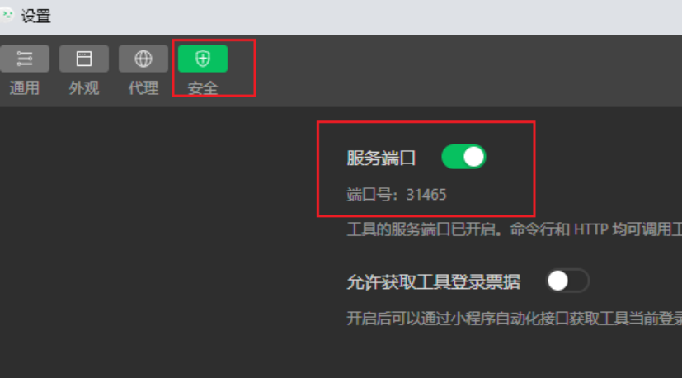Screen dimensions: 682x378
Task: Switch to the 代理 tab label
Action: pyautogui.click(x=143, y=88)
